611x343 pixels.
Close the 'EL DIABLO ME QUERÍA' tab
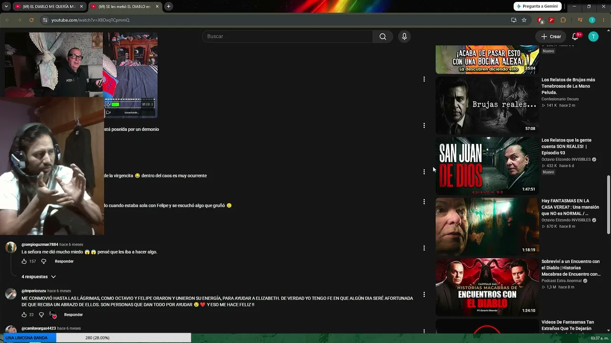tap(82, 7)
